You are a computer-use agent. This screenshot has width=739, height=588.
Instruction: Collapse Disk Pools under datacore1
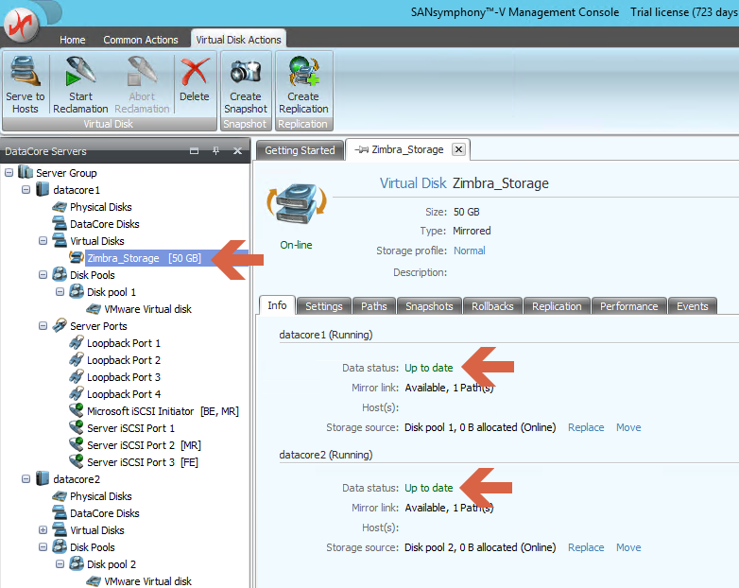(x=43, y=274)
